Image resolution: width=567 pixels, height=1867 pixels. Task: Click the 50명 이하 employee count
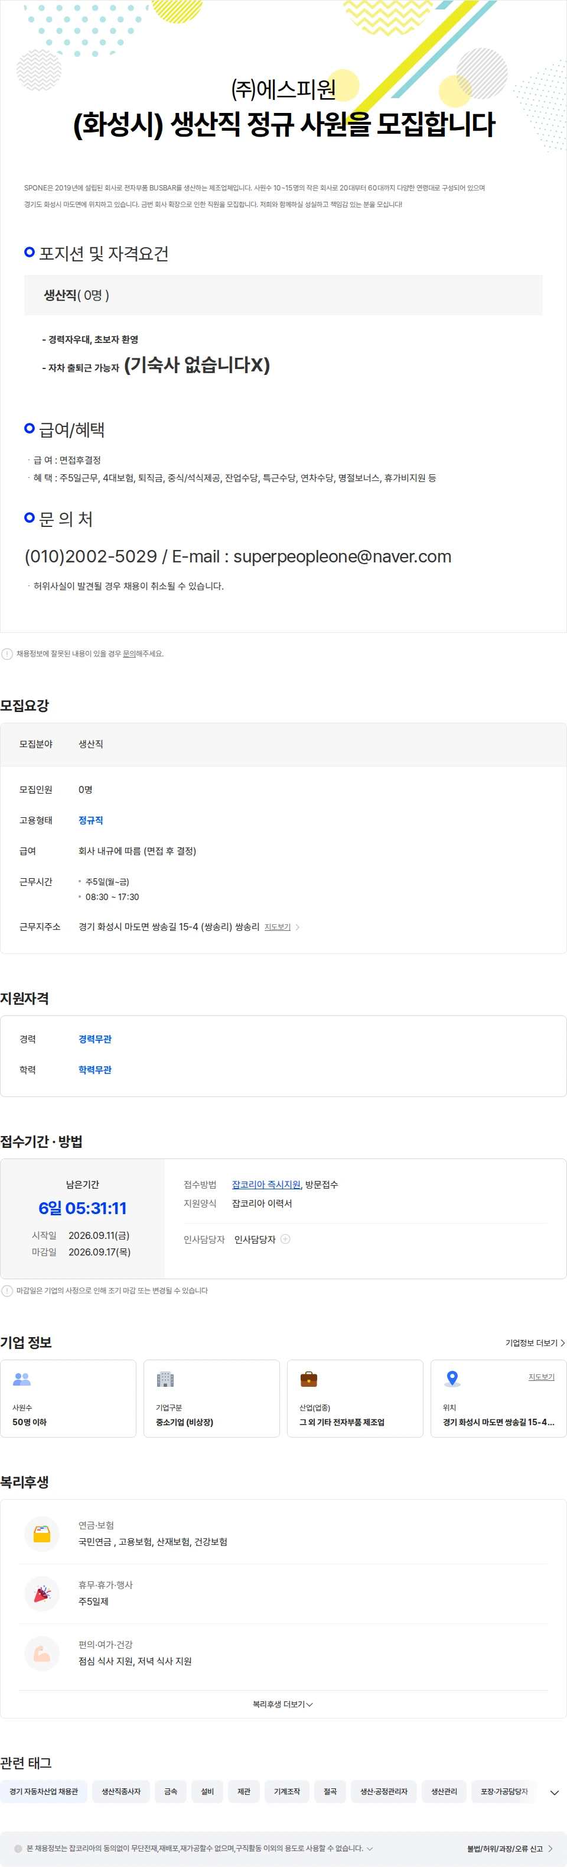point(29,1422)
